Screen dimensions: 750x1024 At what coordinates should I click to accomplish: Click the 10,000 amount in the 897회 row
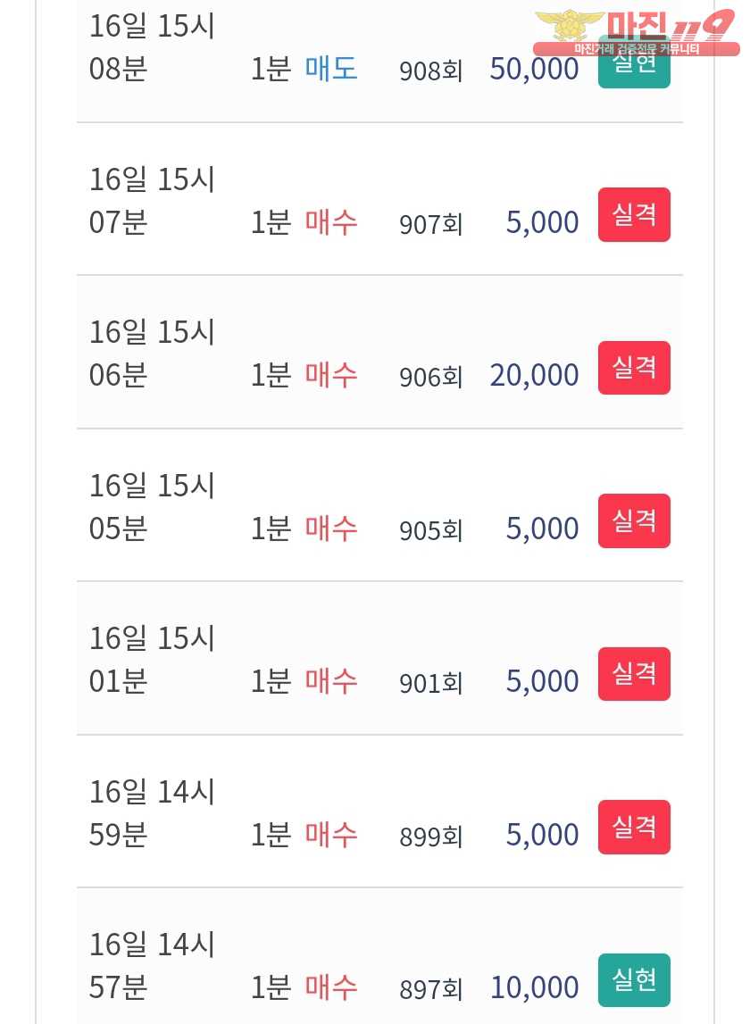[535, 987]
